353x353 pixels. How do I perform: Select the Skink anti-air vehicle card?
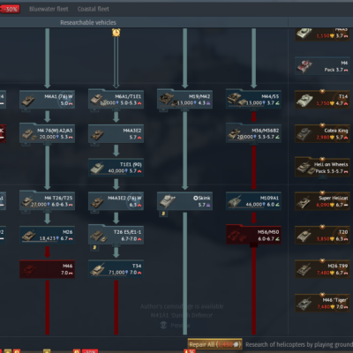pos(184,201)
